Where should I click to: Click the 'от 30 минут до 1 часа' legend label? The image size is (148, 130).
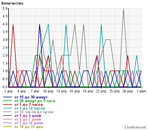pyautogui.click(x=35, y=101)
